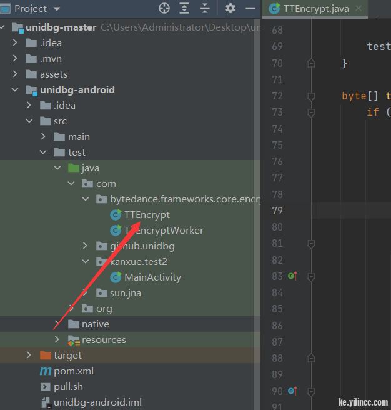The height and width of the screenshot is (410, 391).
Task: Select the TTEncrypt class file
Action: (147, 214)
